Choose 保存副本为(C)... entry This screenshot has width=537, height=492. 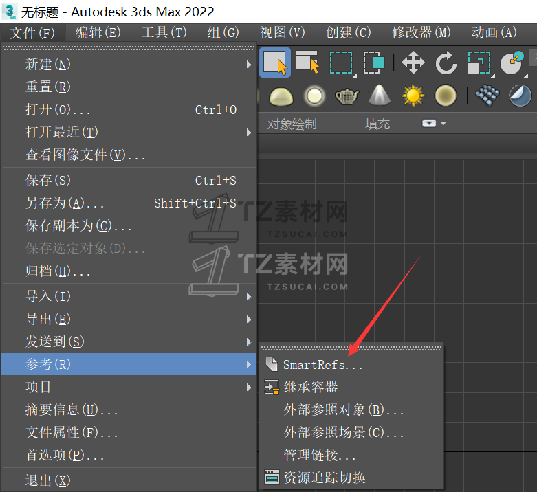[129, 225]
